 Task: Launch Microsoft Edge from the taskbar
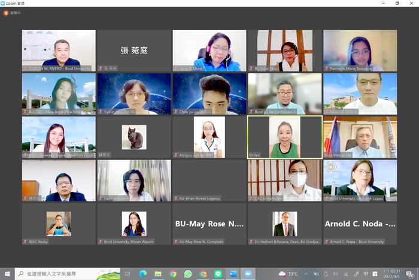coord(143,274)
